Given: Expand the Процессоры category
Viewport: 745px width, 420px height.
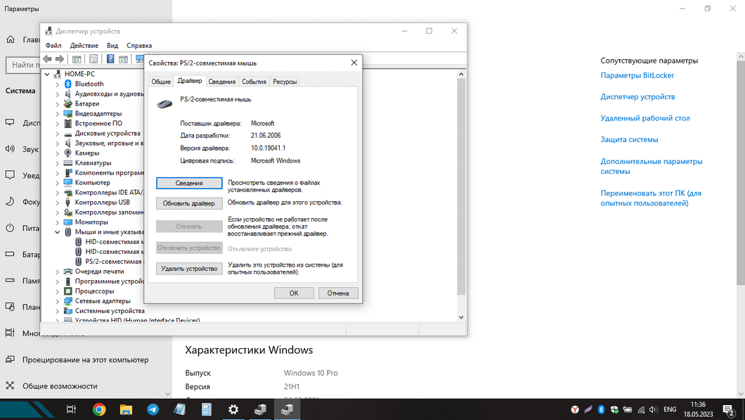Looking at the screenshot, I should (x=58, y=291).
